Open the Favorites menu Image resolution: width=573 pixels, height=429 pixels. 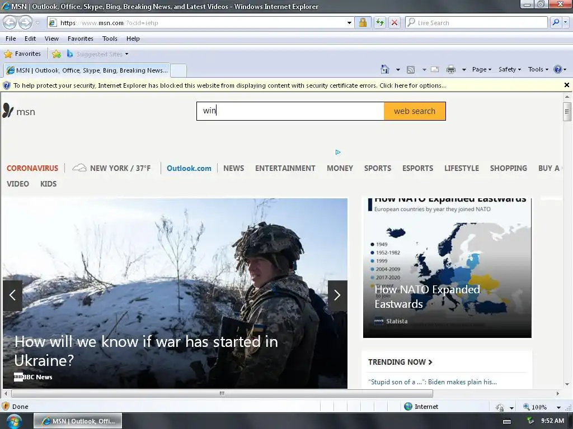click(81, 39)
